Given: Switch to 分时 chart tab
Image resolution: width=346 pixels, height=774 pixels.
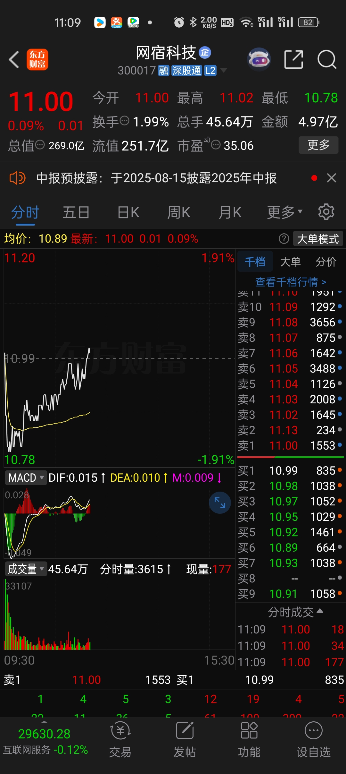Looking at the screenshot, I should pos(25,212).
